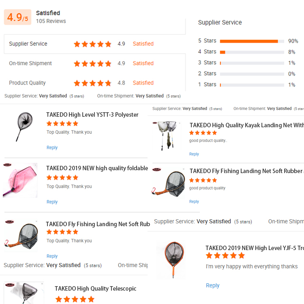Reply to the Kayak Landing Net review
The width and height of the screenshot is (304, 304).
194,154
